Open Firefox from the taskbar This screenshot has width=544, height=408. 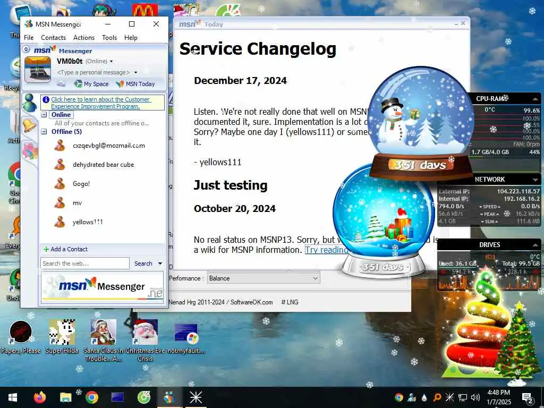point(40,397)
